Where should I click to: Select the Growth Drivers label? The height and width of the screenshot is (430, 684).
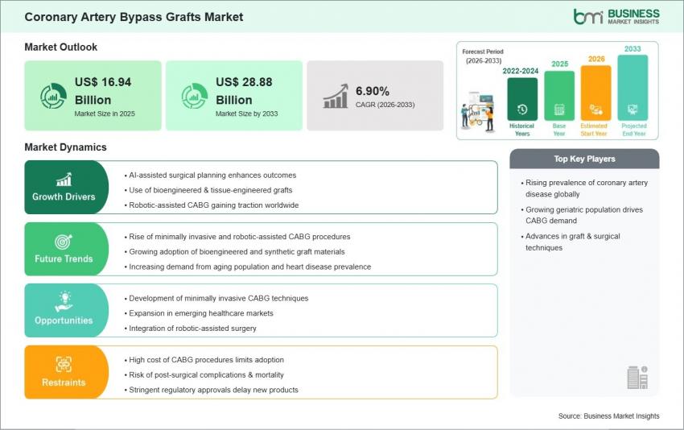click(64, 197)
